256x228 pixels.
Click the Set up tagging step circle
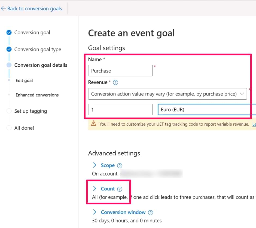tap(9, 111)
